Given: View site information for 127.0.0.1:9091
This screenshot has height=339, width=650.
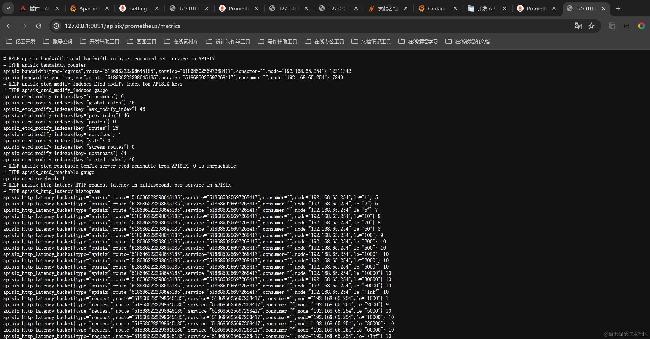Looking at the screenshot, I should click(x=56, y=26).
